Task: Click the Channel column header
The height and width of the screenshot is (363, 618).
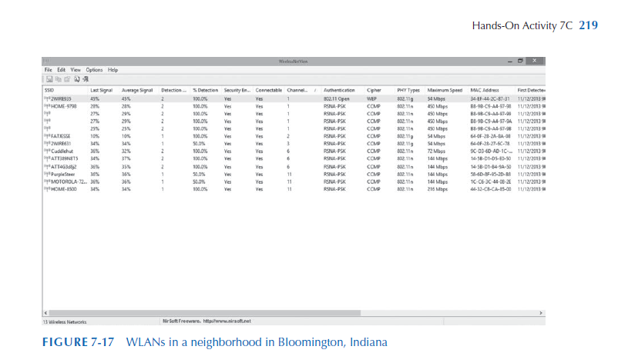Action: (x=302, y=90)
